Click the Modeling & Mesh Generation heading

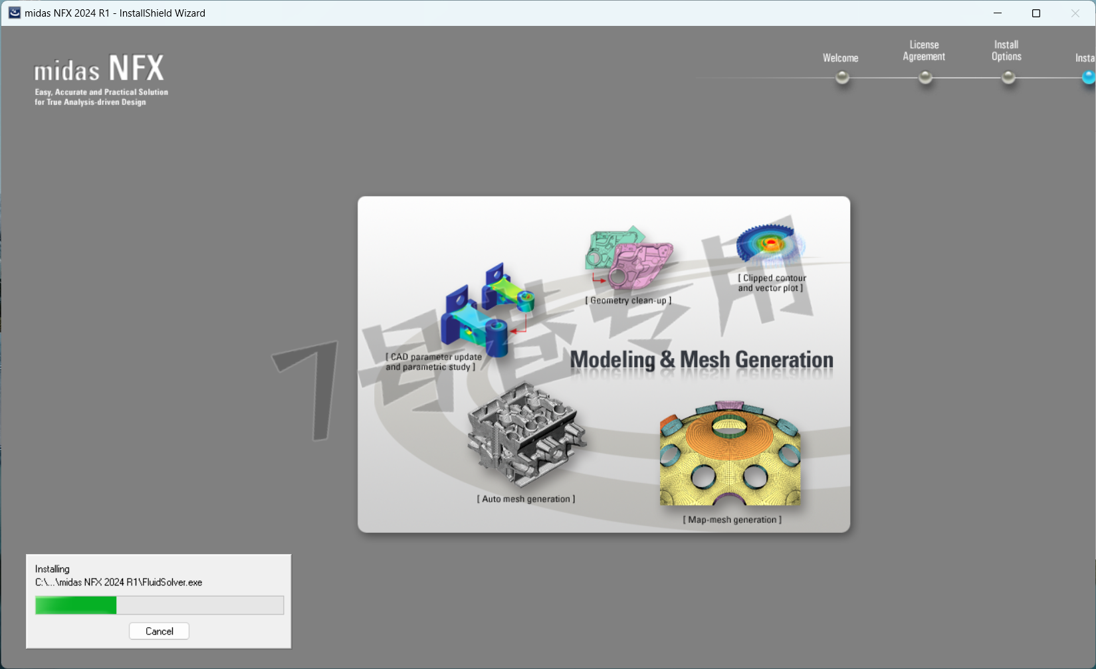coord(701,360)
